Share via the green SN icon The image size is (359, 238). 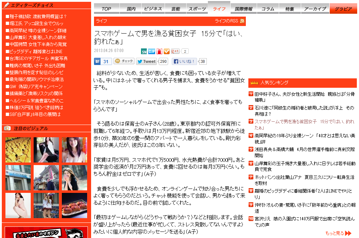[144, 51]
